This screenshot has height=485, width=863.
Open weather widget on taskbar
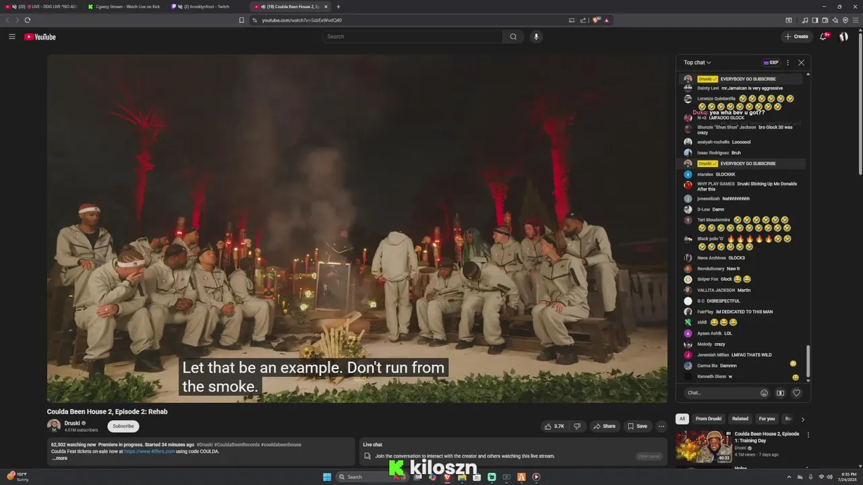(x=18, y=477)
